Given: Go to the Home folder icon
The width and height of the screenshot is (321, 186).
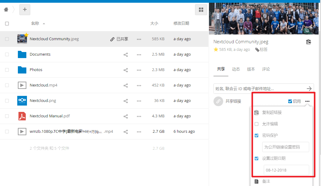Looking at the screenshot, I should click(x=6, y=9).
